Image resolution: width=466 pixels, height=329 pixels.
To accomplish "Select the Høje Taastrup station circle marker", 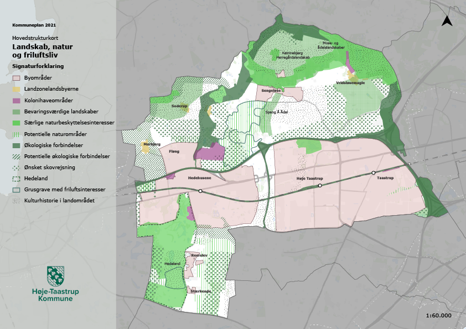I will click(320, 186).
